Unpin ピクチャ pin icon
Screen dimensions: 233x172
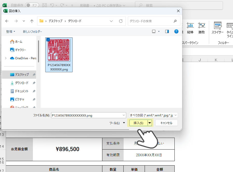34,99
